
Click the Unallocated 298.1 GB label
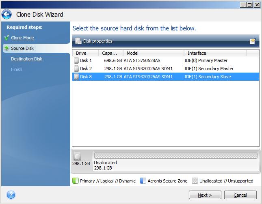point(105,165)
